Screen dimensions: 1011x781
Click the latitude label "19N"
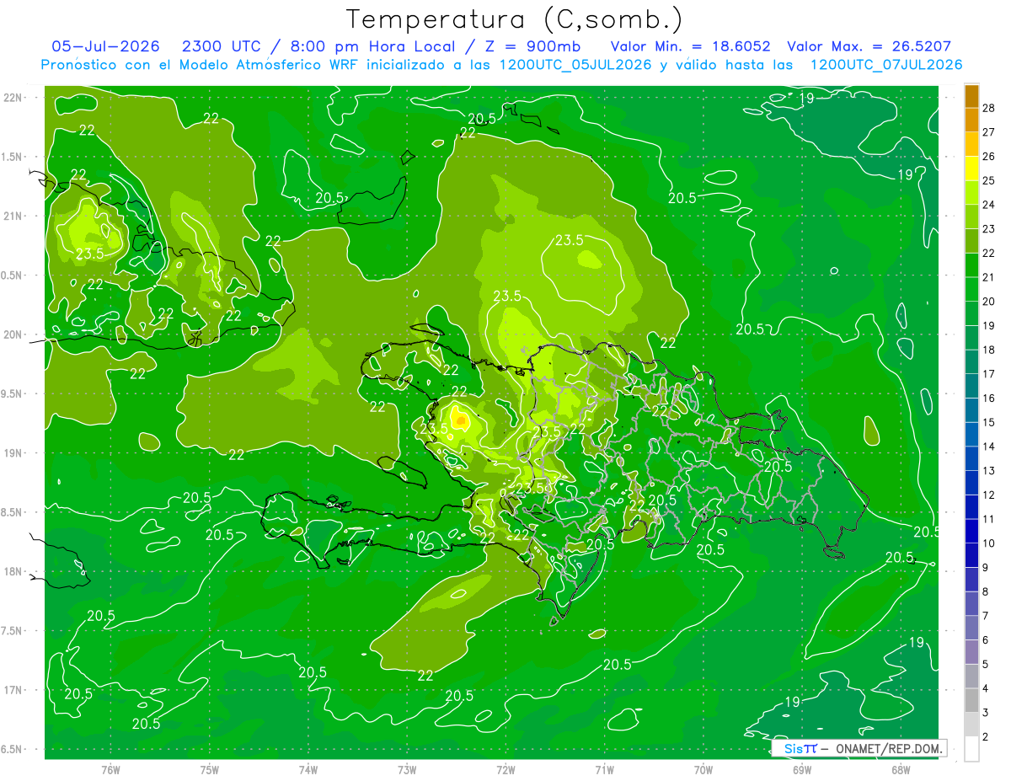click(13, 453)
